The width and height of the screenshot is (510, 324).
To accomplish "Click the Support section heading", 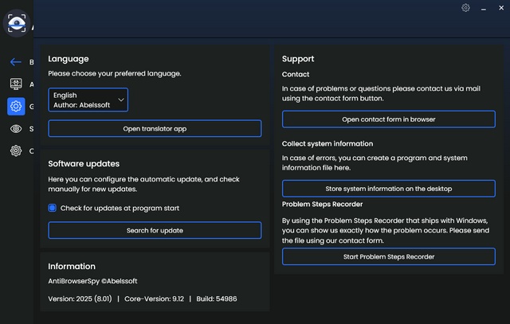I will (298, 59).
